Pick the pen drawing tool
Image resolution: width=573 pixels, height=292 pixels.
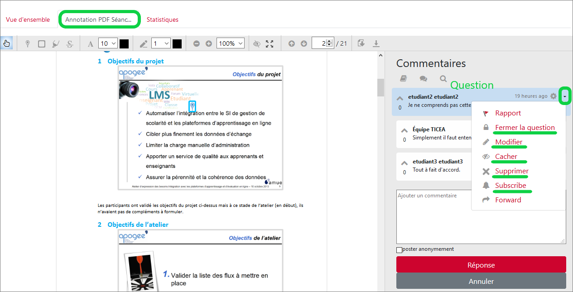(x=144, y=43)
